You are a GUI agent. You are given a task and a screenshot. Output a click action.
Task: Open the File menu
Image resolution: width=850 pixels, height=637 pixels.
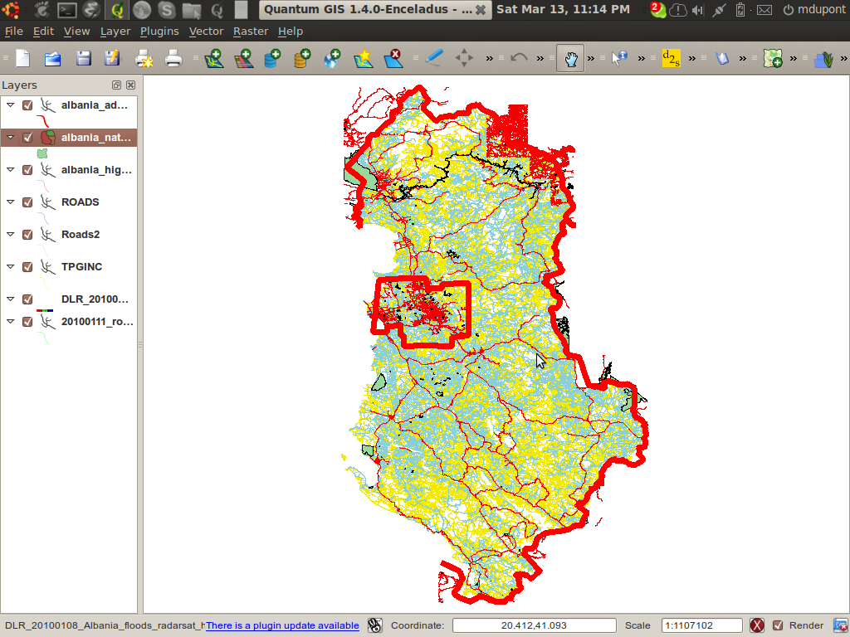coord(13,32)
